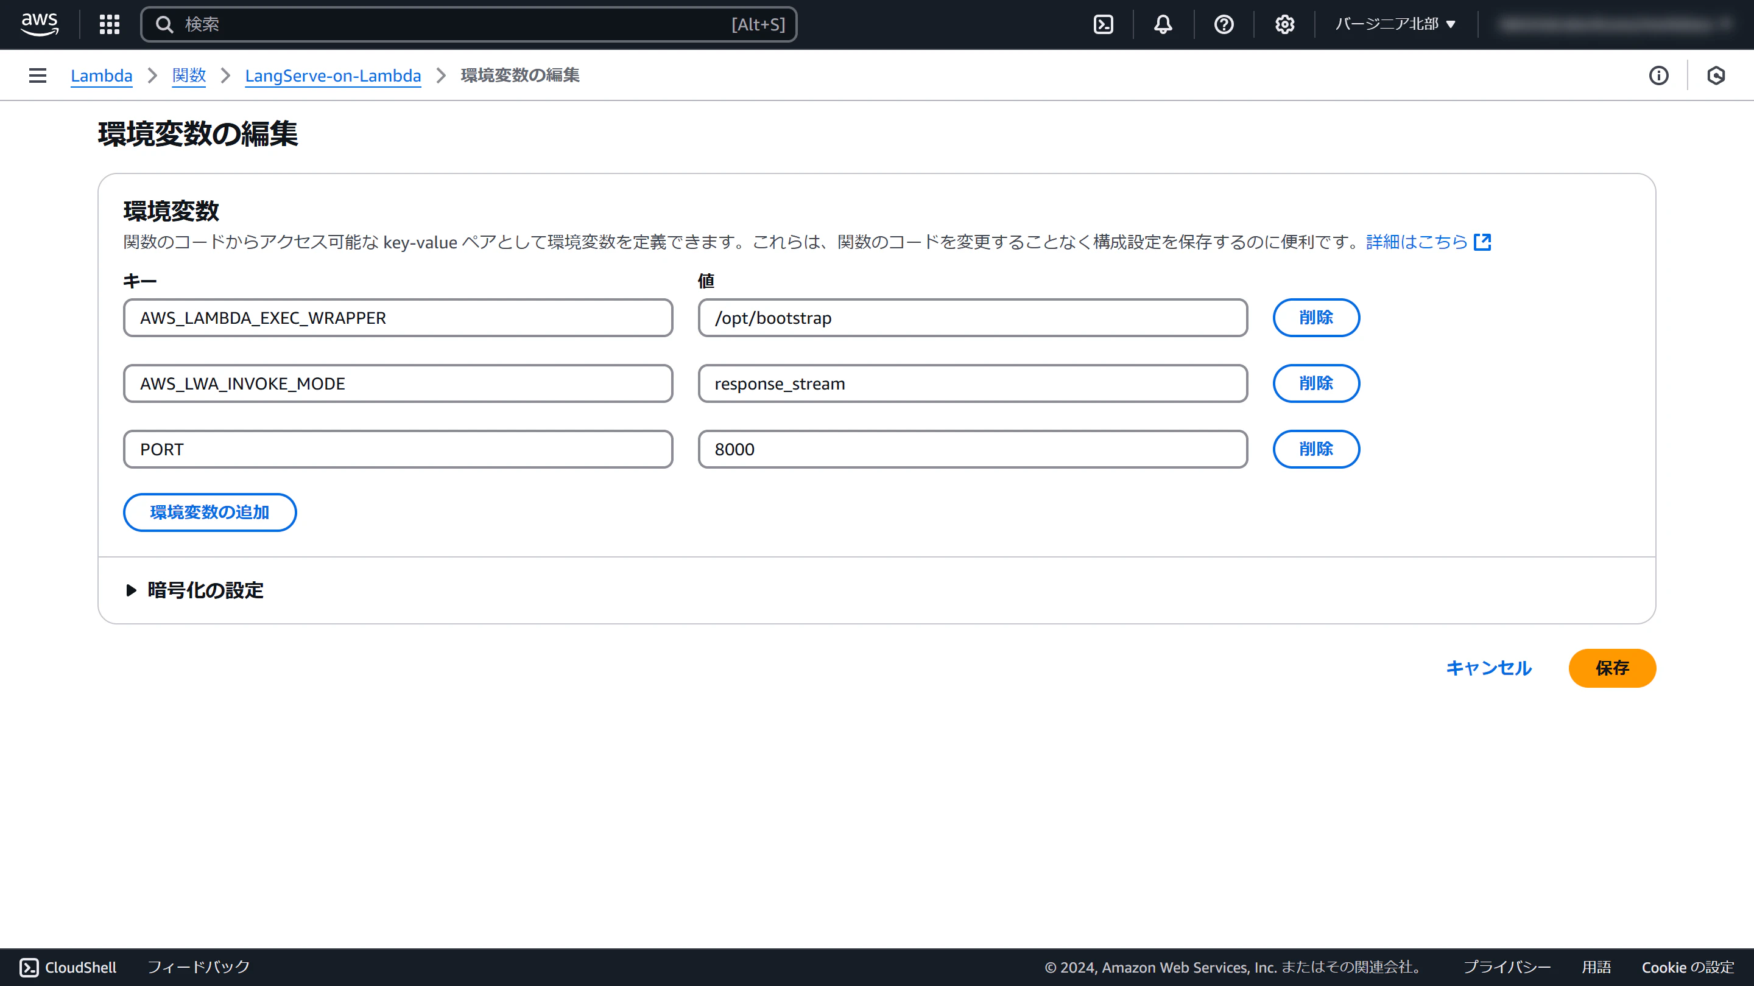Edit the AWS_LAMBDA_EXEC_WRAPPER key field

(x=398, y=318)
